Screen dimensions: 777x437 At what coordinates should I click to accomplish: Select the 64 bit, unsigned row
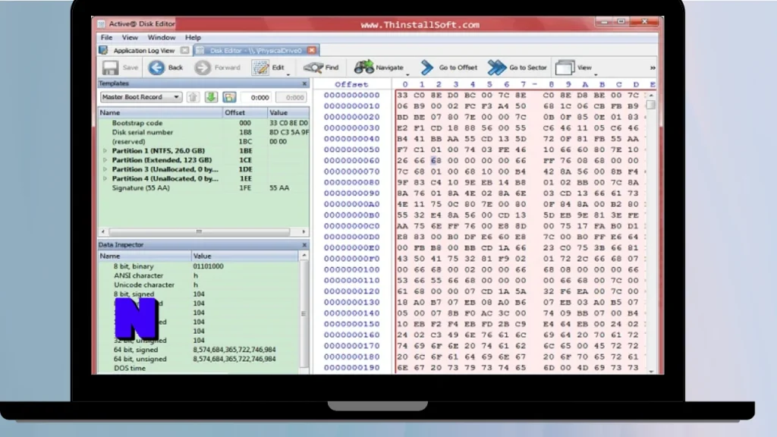coord(199,359)
